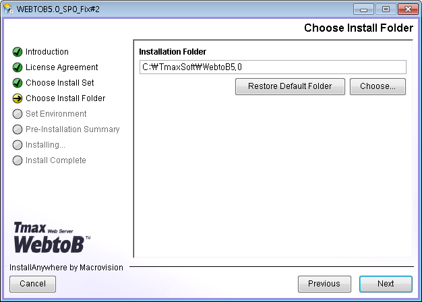The image size is (422, 302).
Task: Click the green check icon beside Choose Install Set
Action: [18, 83]
